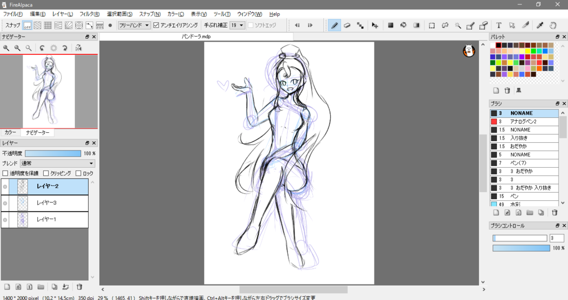
Task: Adjust the layer opacity slider
Action: (53, 154)
